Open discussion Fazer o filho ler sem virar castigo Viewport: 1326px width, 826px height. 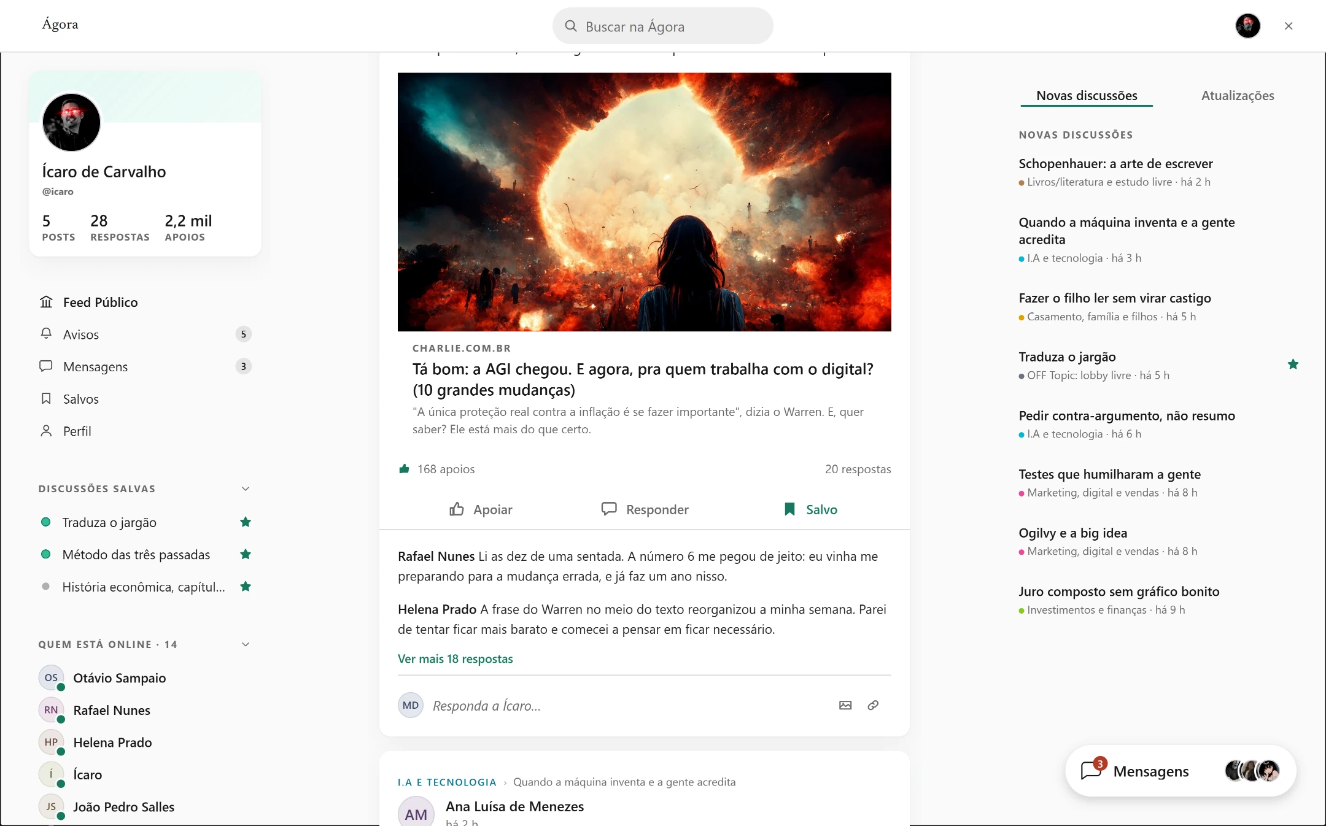(1115, 298)
